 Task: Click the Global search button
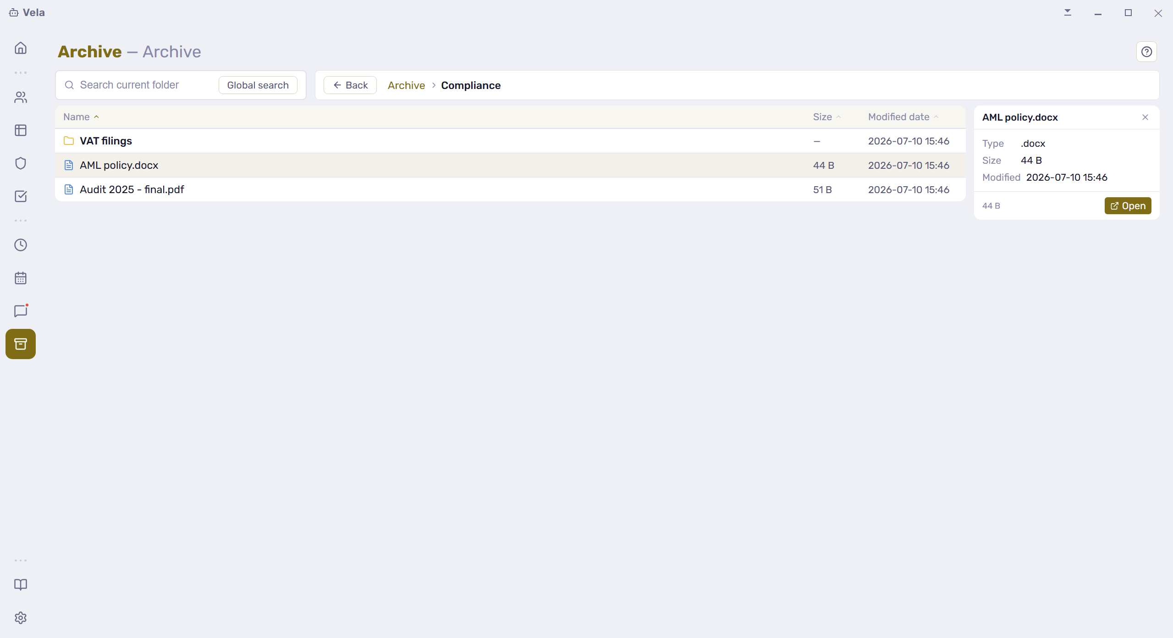(x=258, y=85)
